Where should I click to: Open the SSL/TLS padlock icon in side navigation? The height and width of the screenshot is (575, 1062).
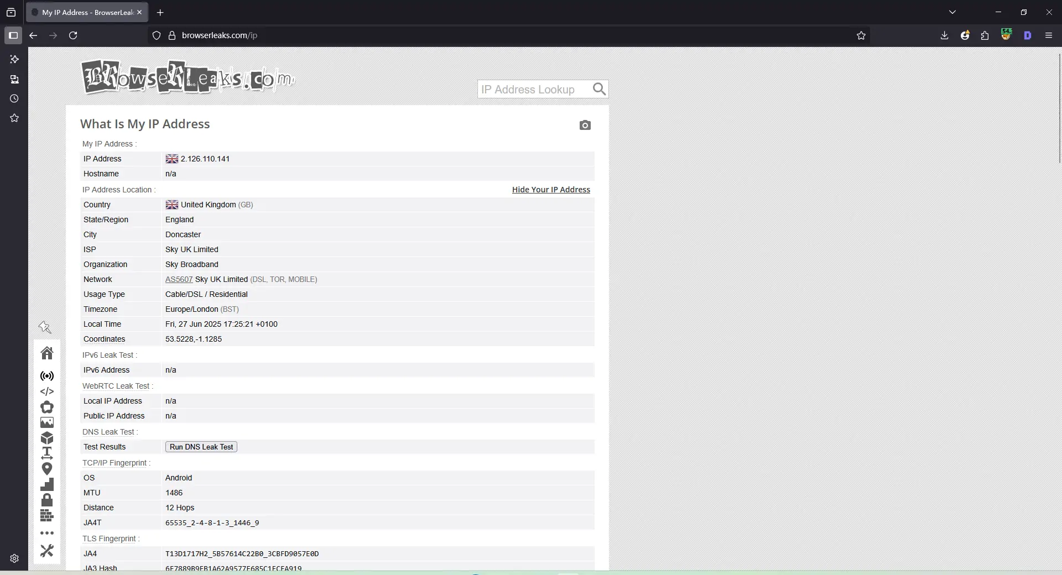(x=47, y=500)
